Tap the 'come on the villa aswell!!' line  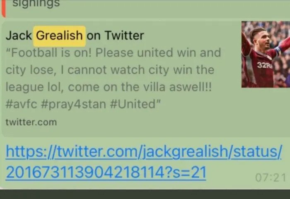point(140,87)
